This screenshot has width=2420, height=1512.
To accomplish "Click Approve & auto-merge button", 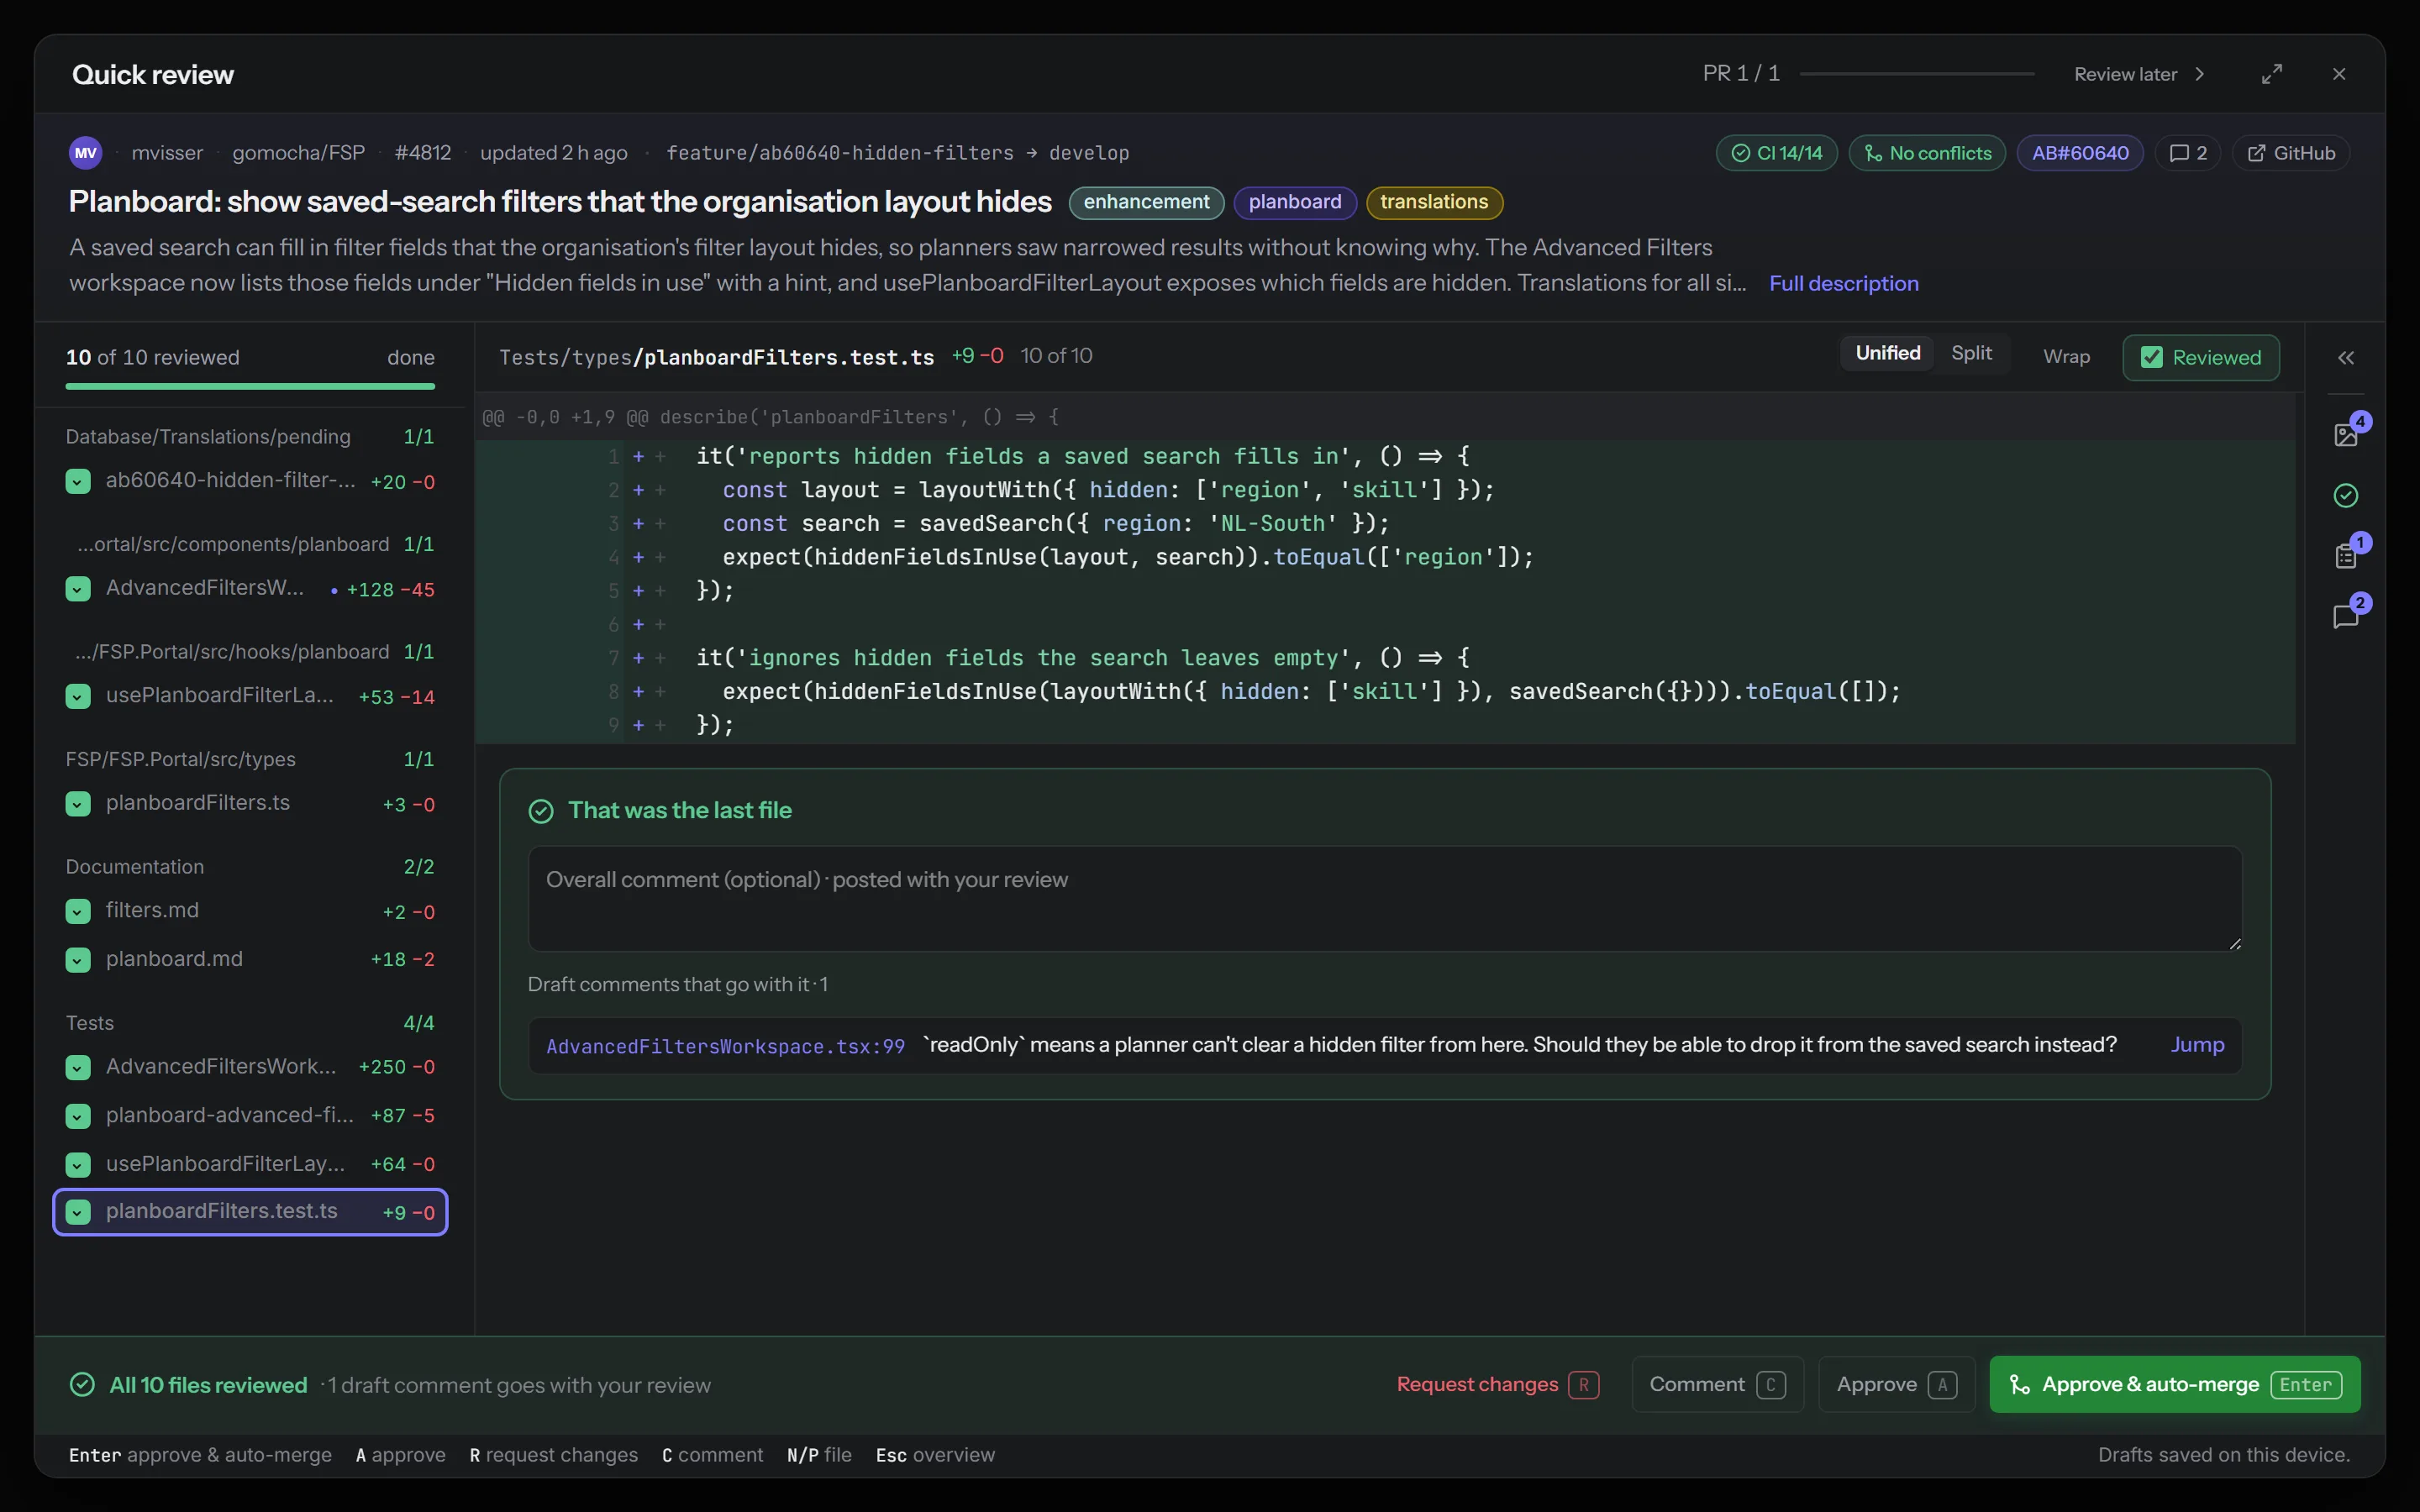I will 2175,1384.
